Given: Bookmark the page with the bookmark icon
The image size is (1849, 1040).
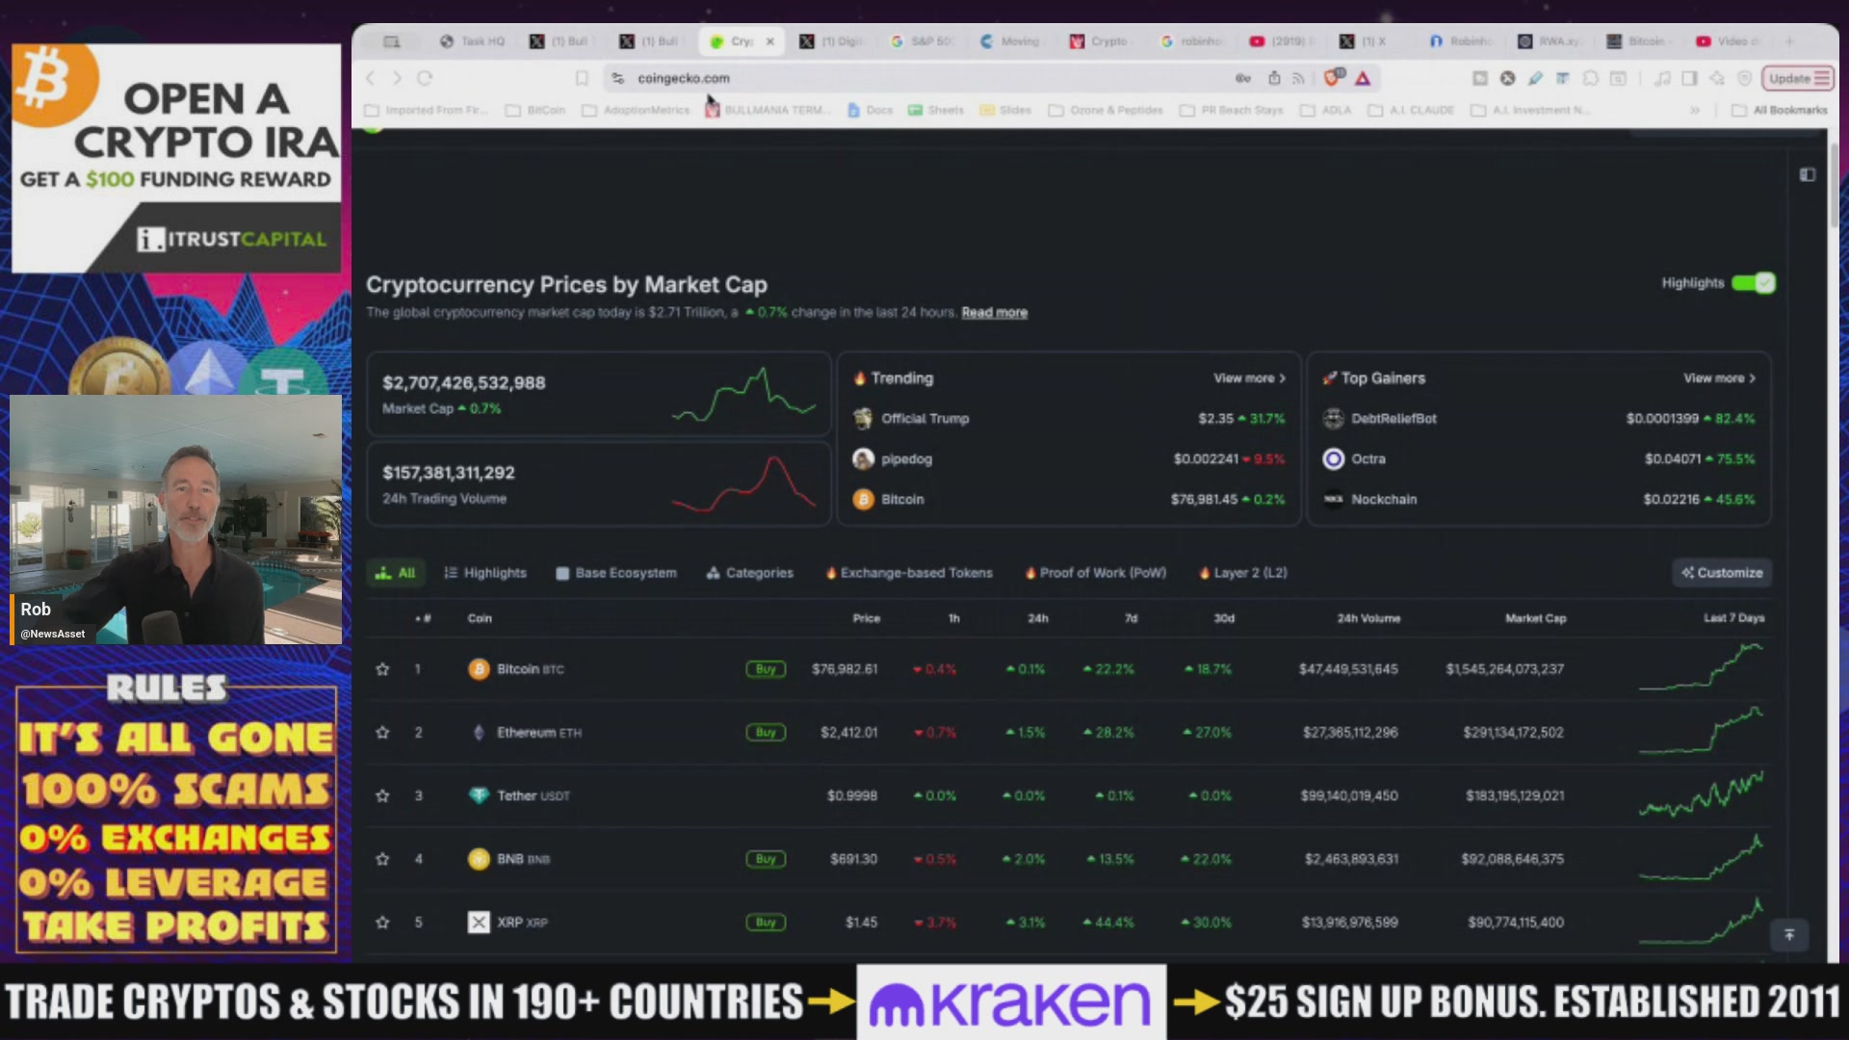Looking at the screenshot, I should coord(582,78).
